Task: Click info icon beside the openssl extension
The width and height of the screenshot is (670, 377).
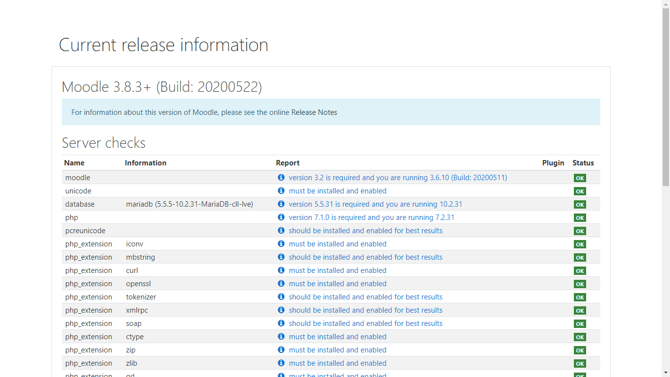Action: coord(281,283)
